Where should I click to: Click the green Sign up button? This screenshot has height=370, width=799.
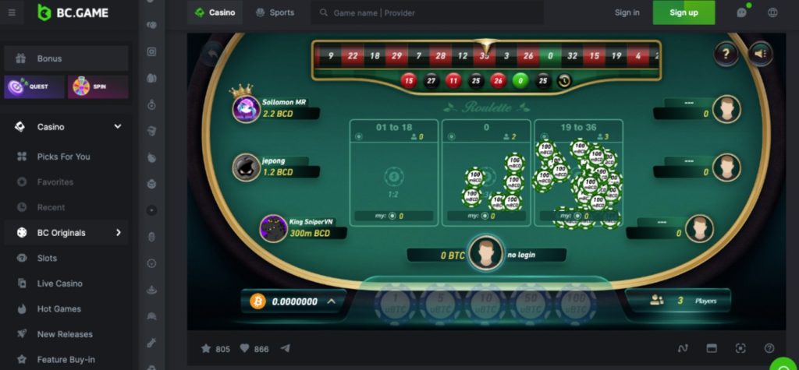pos(684,12)
